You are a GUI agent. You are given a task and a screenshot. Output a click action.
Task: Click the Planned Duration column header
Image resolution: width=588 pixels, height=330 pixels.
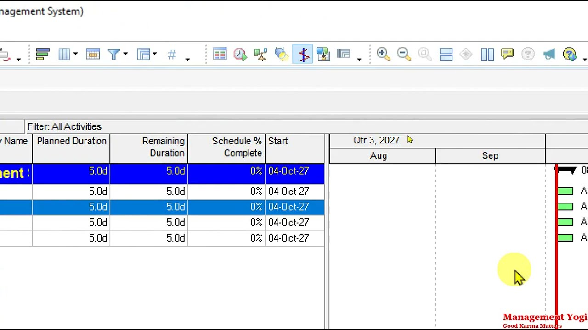pos(71,148)
